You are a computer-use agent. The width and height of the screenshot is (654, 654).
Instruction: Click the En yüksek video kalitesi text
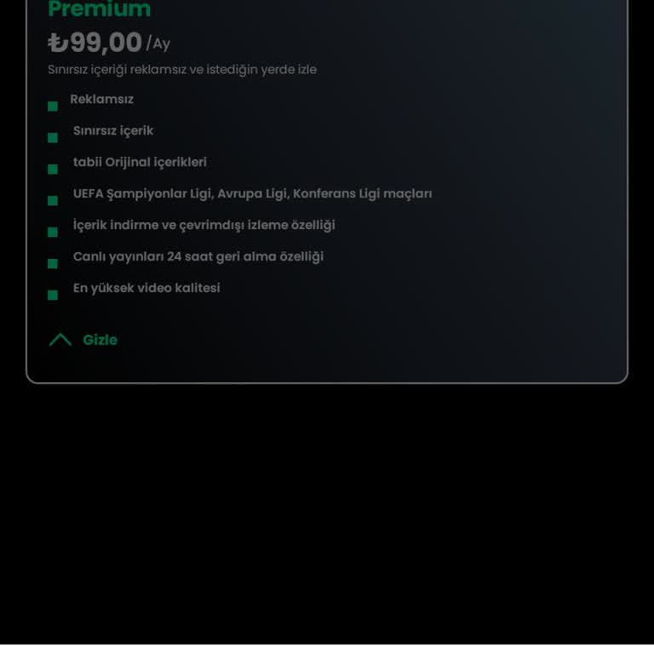click(146, 289)
